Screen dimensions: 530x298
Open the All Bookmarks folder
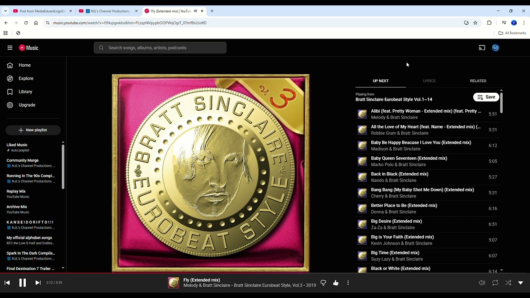(512, 33)
